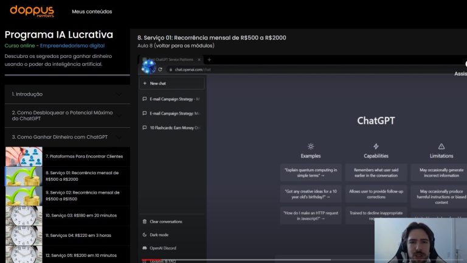
Task: Expand module 2 Potencial Máximo do ChatGPT
Action: [67, 116]
